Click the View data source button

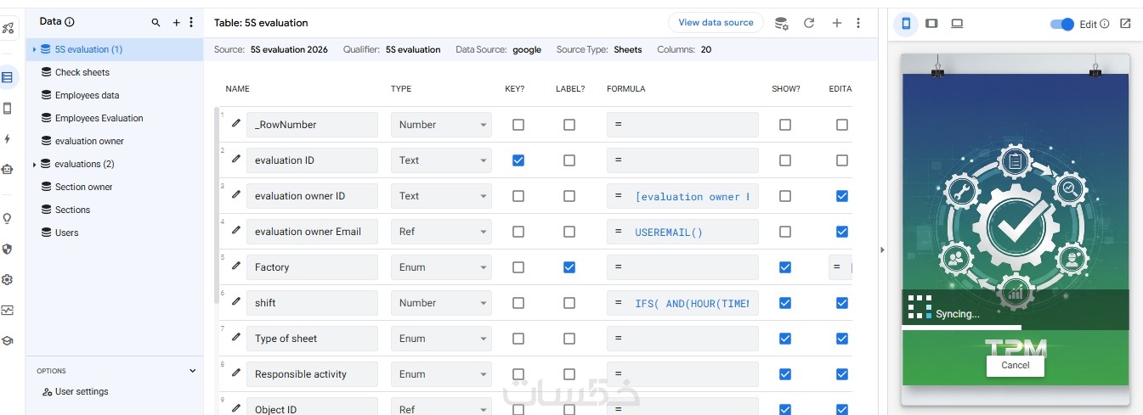tap(716, 23)
